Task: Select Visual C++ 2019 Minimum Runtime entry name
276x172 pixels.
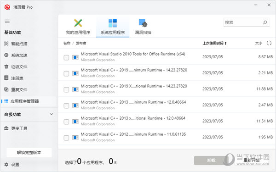Action: (x=134, y=70)
